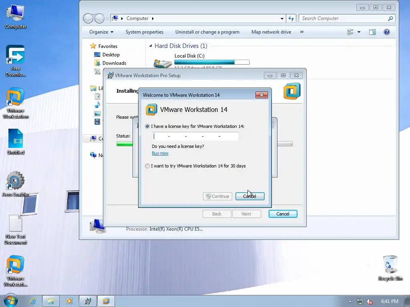Select the license key radio button
410x307 pixels.
[x=147, y=126]
